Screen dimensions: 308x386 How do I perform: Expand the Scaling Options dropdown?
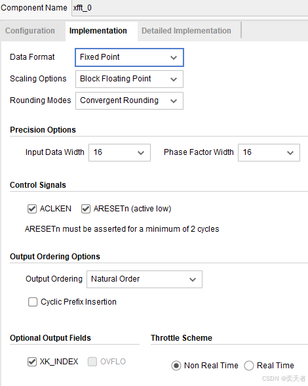(x=129, y=79)
